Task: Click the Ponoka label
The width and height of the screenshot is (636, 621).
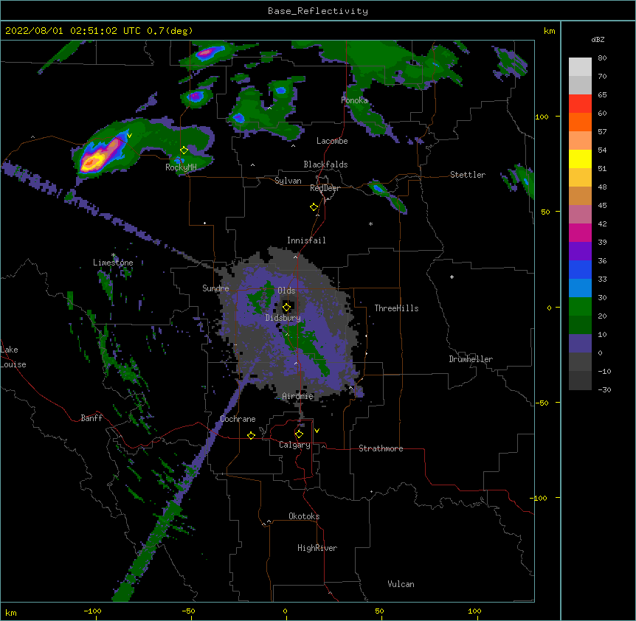Action: 354,100
